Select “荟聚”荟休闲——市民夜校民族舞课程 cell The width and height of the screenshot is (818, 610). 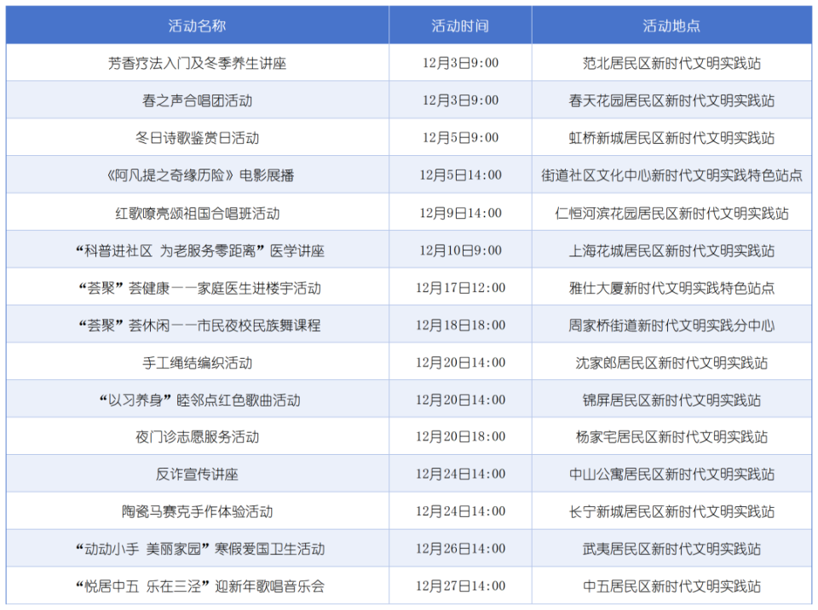(197, 325)
